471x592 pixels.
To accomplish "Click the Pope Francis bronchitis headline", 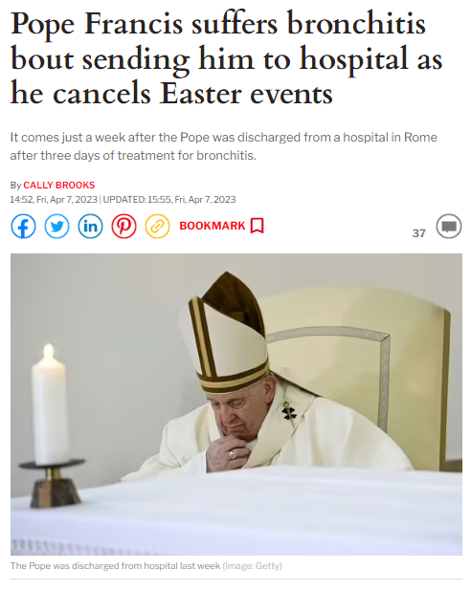I will [226, 58].
